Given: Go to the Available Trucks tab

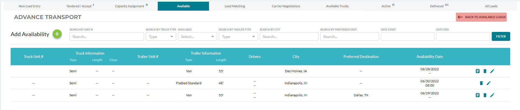Looking at the screenshot, I should coord(337,6).
